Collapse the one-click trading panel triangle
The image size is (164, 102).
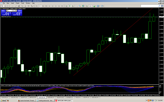[1, 9]
